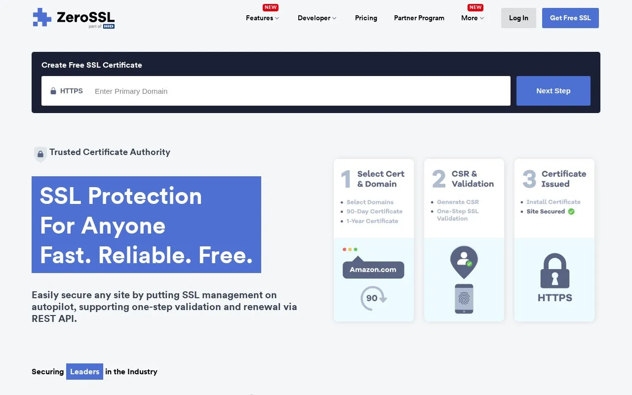Image resolution: width=632 pixels, height=395 pixels.
Task: Click the CSR & Validation step card heading
Action: (473, 179)
